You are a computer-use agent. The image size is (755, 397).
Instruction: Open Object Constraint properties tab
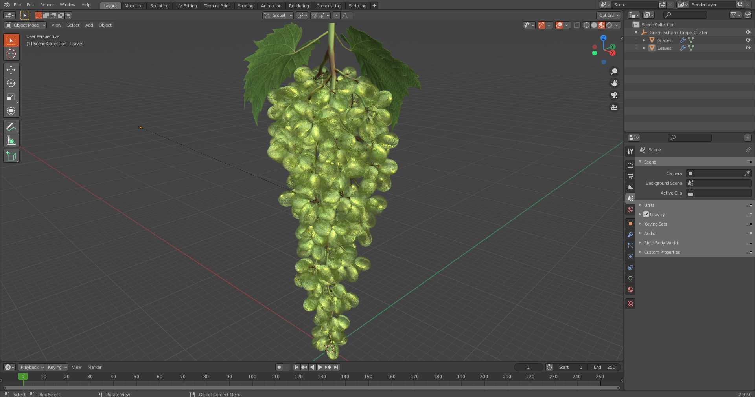click(630, 268)
